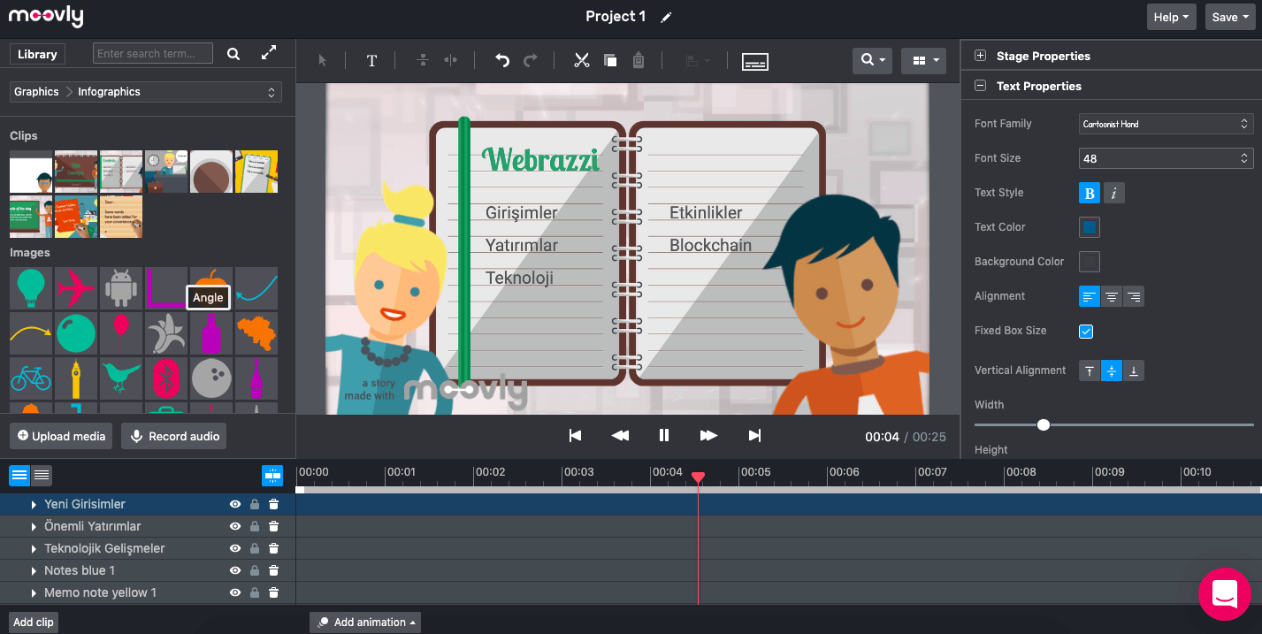Image resolution: width=1262 pixels, height=634 pixels.
Task: Select the Text tool in toolbar
Action: tap(371, 61)
